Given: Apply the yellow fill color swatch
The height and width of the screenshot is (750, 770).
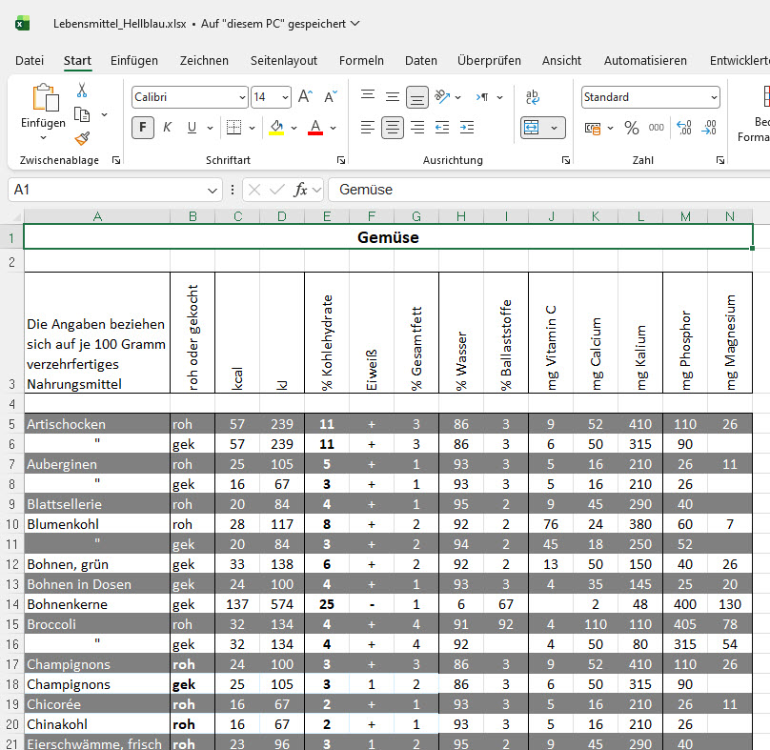Looking at the screenshot, I should pyautogui.click(x=276, y=128).
